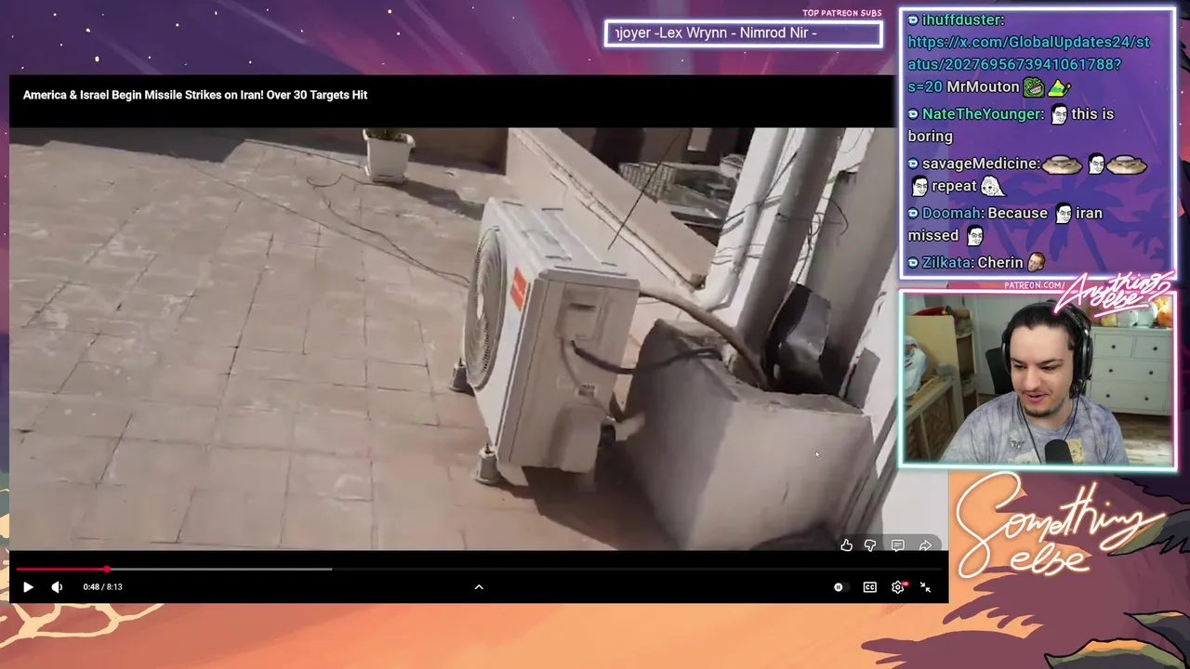Viewport: 1190px width, 669px height.
Task: Click username ihuffduster in chat
Action: click(x=961, y=20)
